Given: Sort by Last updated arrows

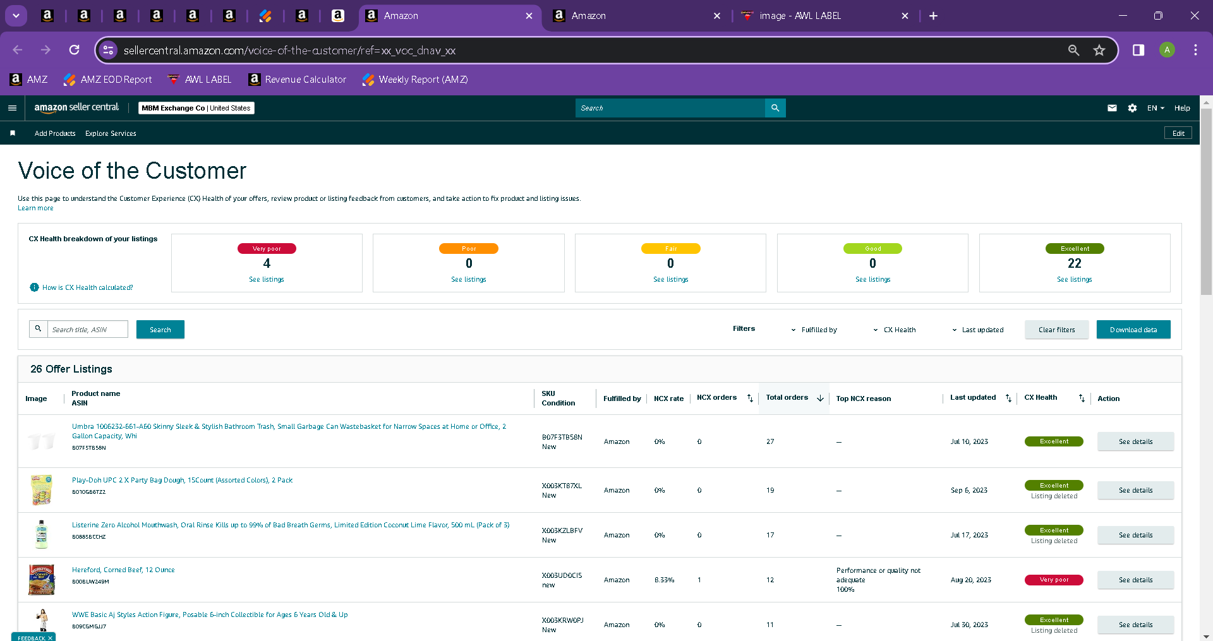Looking at the screenshot, I should (x=1008, y=398).
